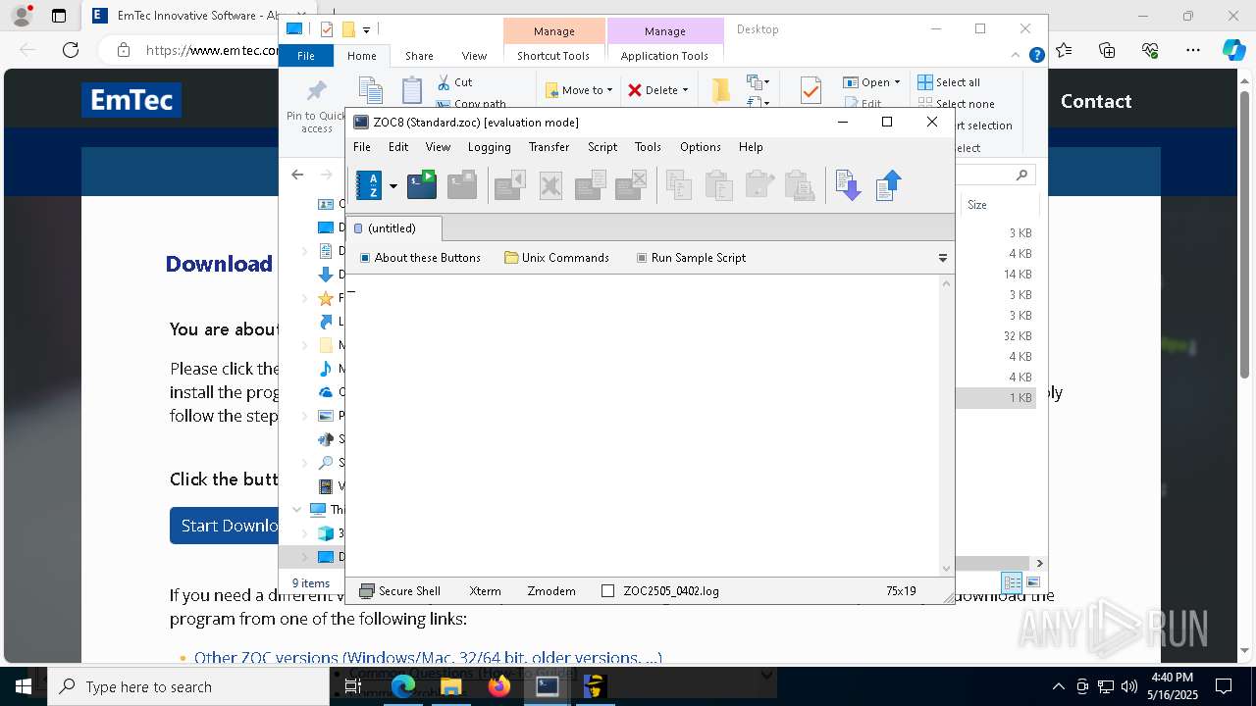Click the Explorer back navigation arrow
1256x706 pixels.
(297, 175)
